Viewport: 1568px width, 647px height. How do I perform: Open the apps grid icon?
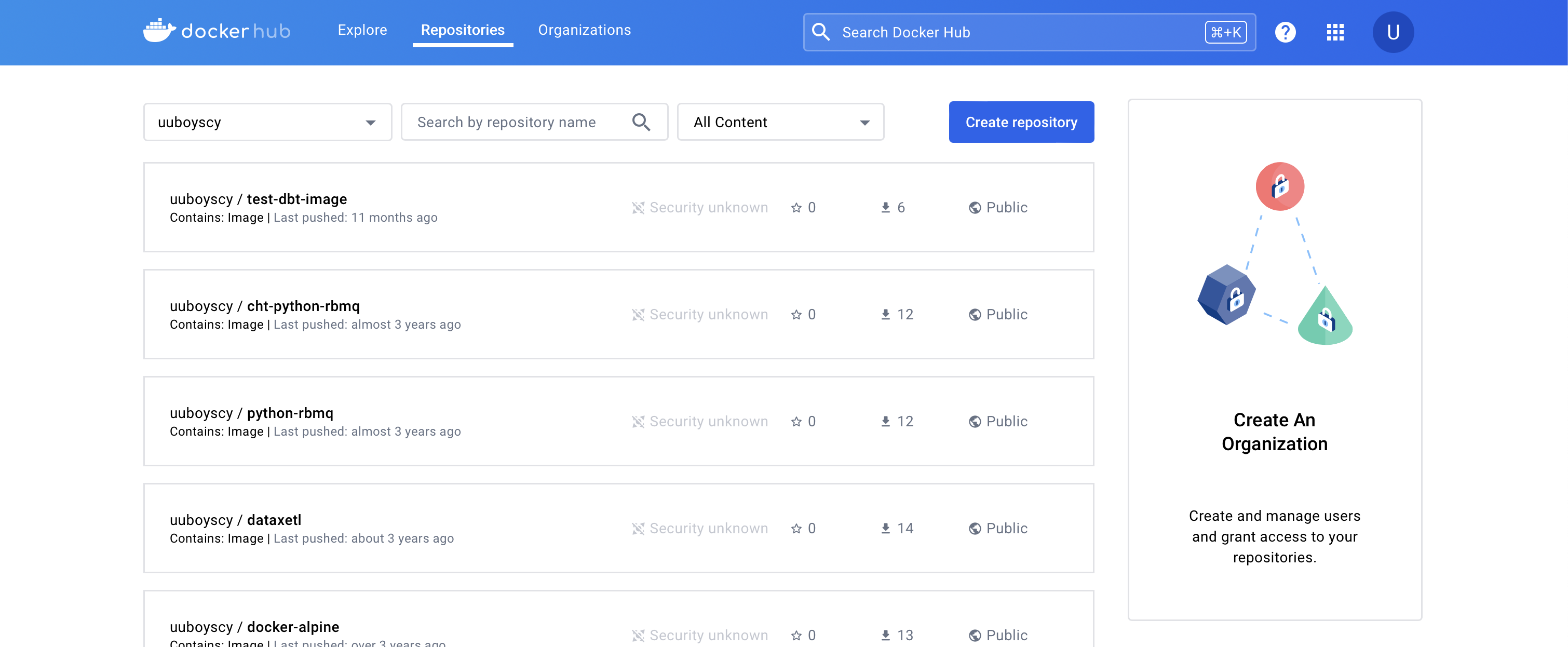[1335, 32]
